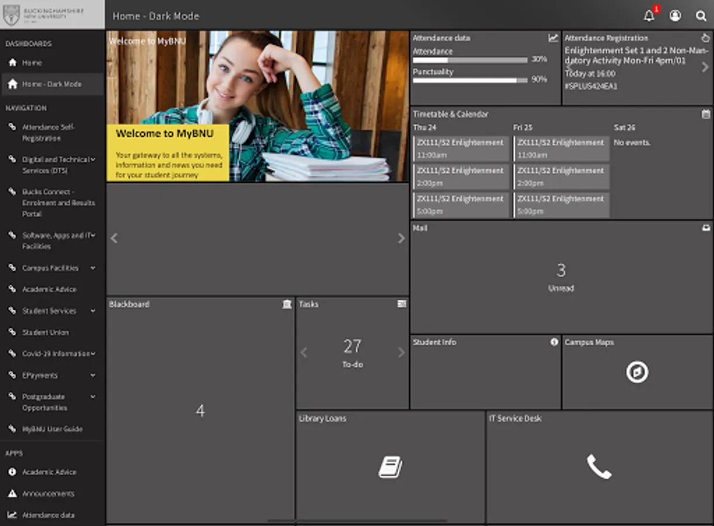Expand Software, Apps and IT Facilities
The image size is (714, 526).
(x=93, y=235)
